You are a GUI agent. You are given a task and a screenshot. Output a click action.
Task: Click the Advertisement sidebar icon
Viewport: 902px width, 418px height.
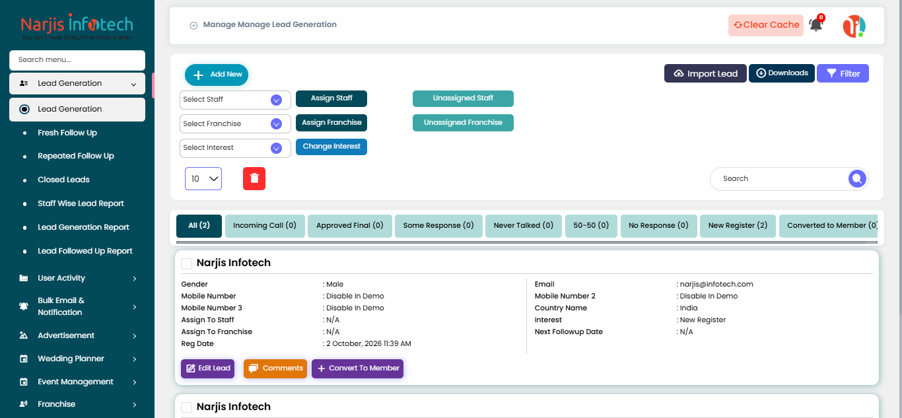(x=24, y=335)
